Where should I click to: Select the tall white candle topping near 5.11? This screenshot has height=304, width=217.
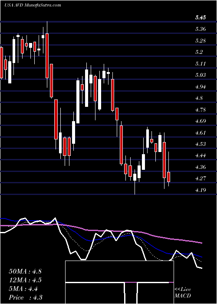tap(87, 88)
